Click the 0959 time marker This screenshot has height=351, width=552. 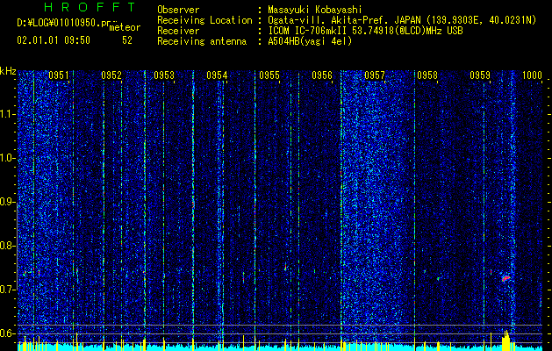480,75
